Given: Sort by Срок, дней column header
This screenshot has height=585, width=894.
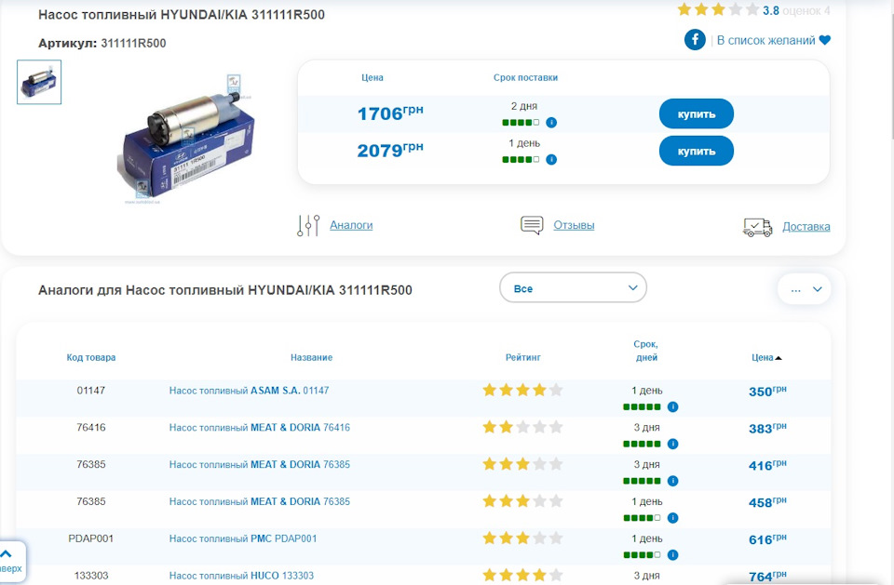Looking at the screenshot, I should click(646, 351).
